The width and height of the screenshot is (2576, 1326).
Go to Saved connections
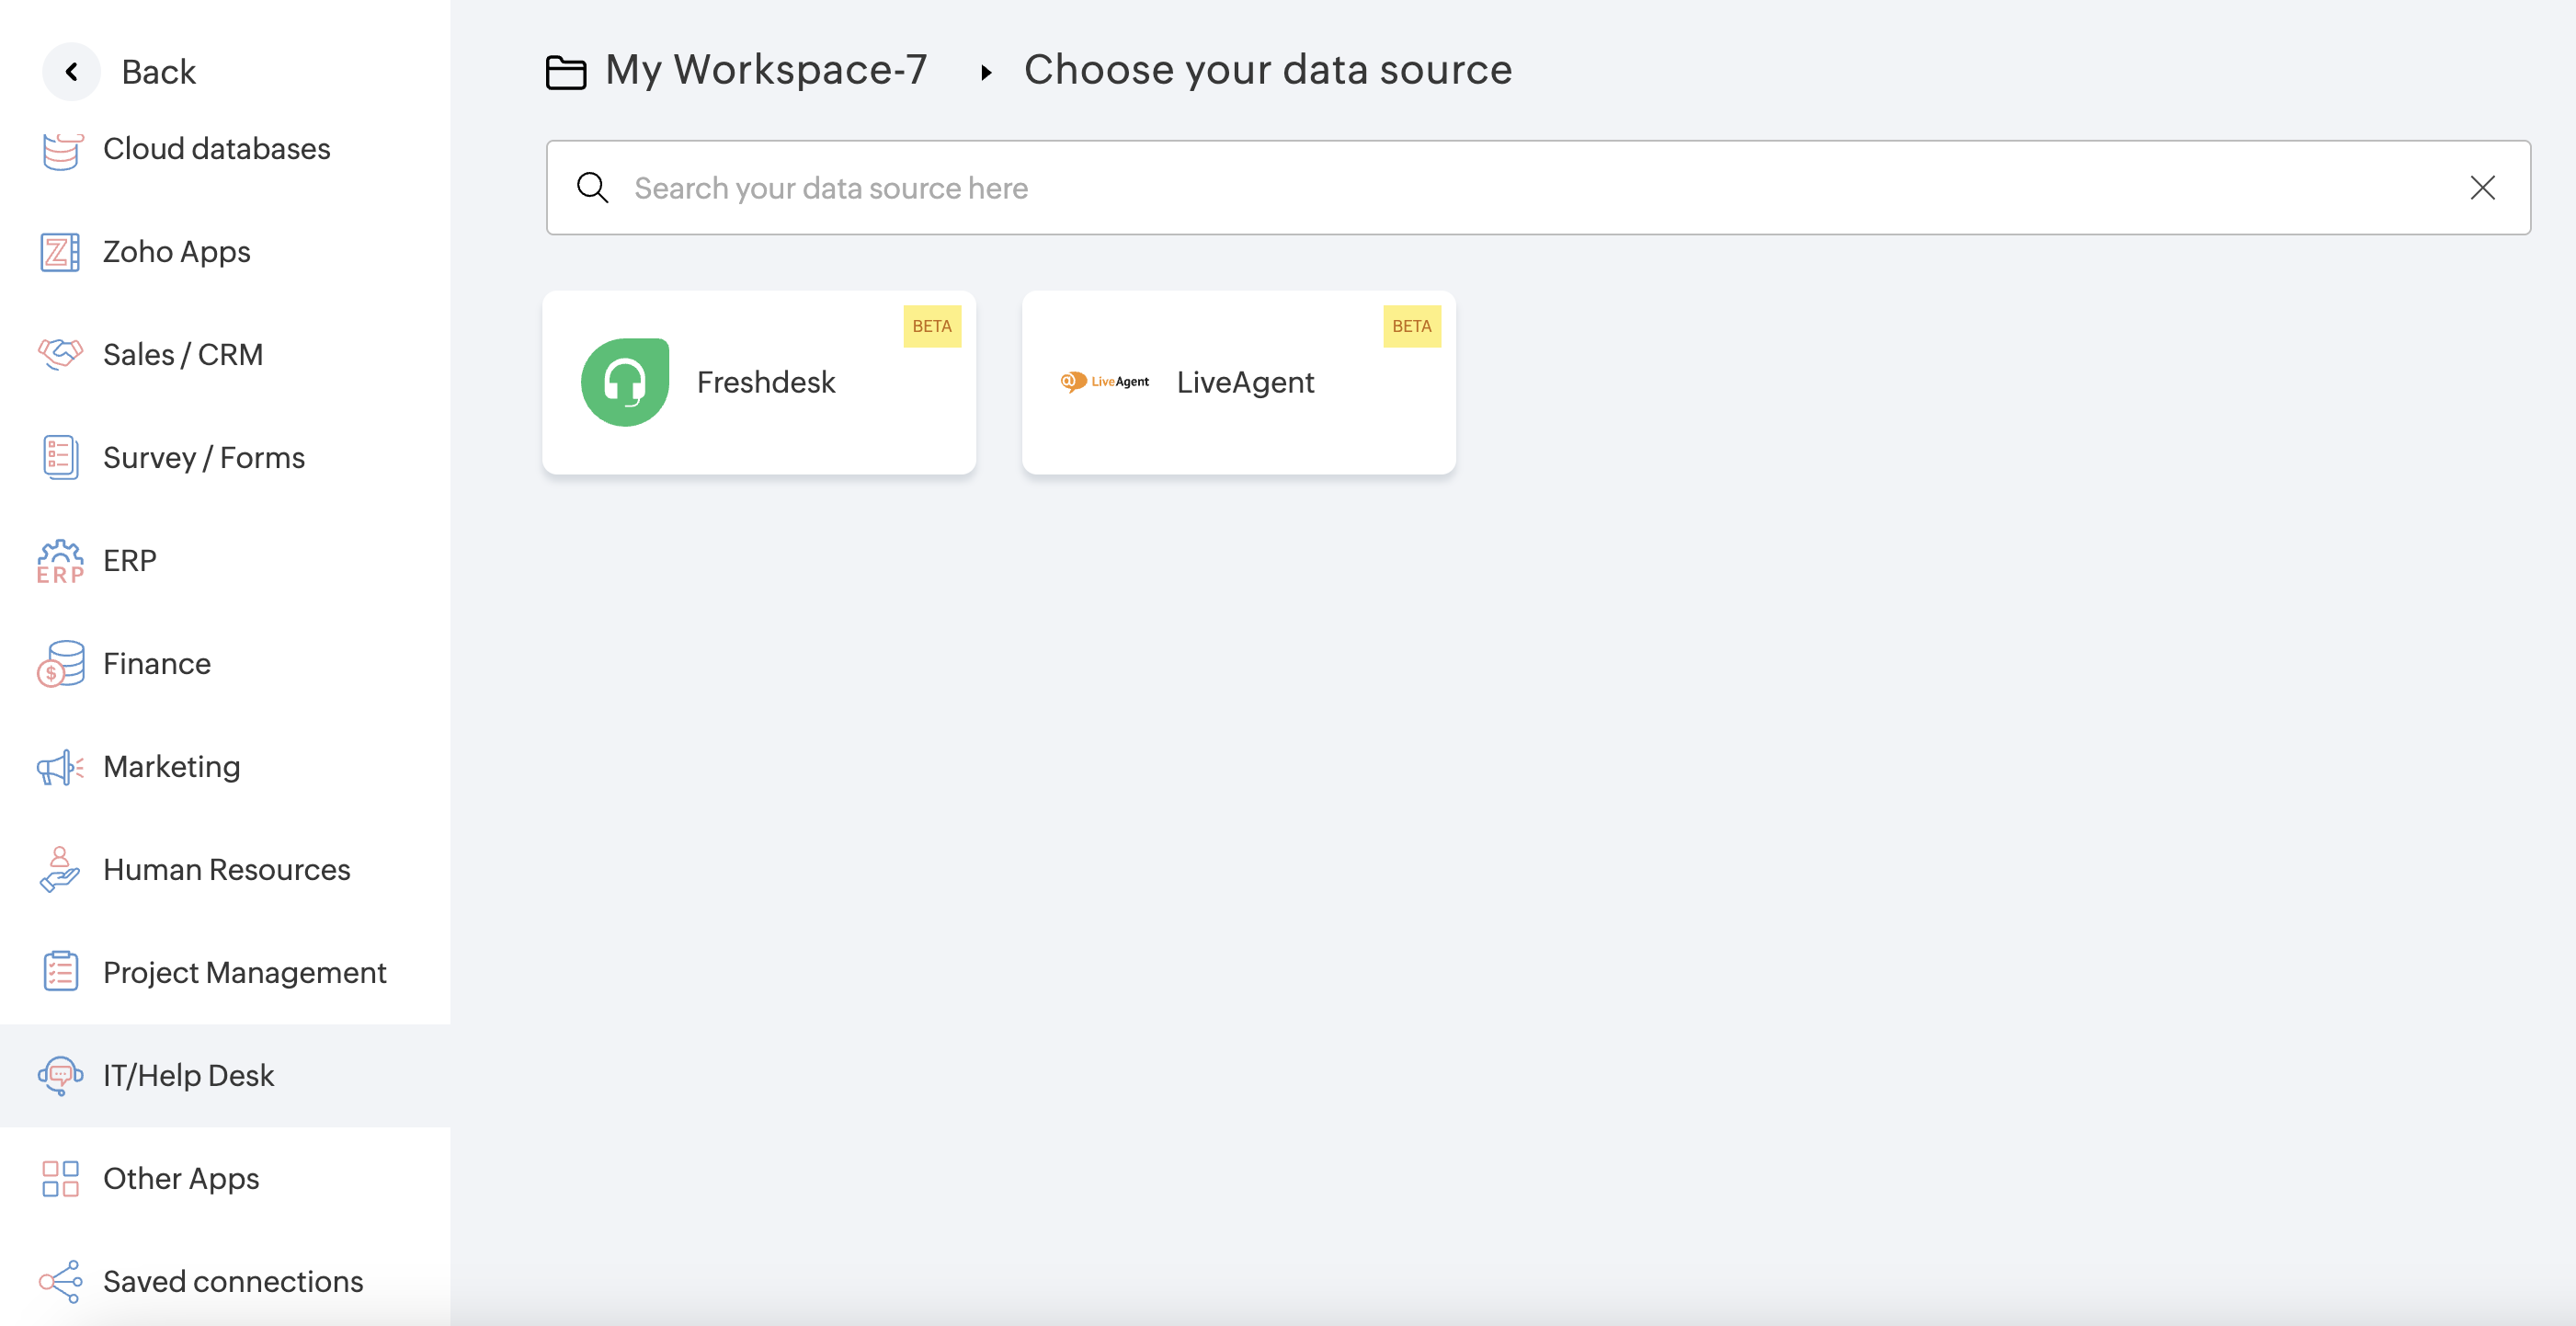click(x=232, y=1282)
